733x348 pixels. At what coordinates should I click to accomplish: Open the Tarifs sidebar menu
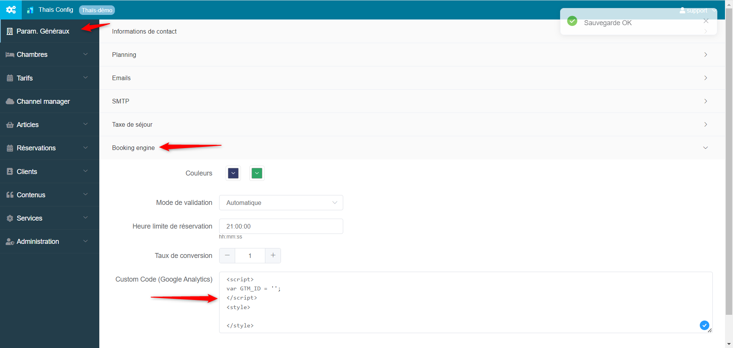coord(50,78)
